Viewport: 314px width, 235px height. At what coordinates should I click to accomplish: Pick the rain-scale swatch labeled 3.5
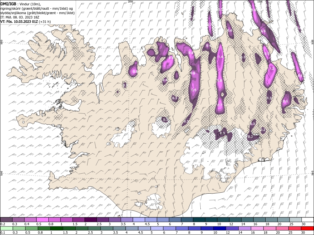(x=119, y=228)
